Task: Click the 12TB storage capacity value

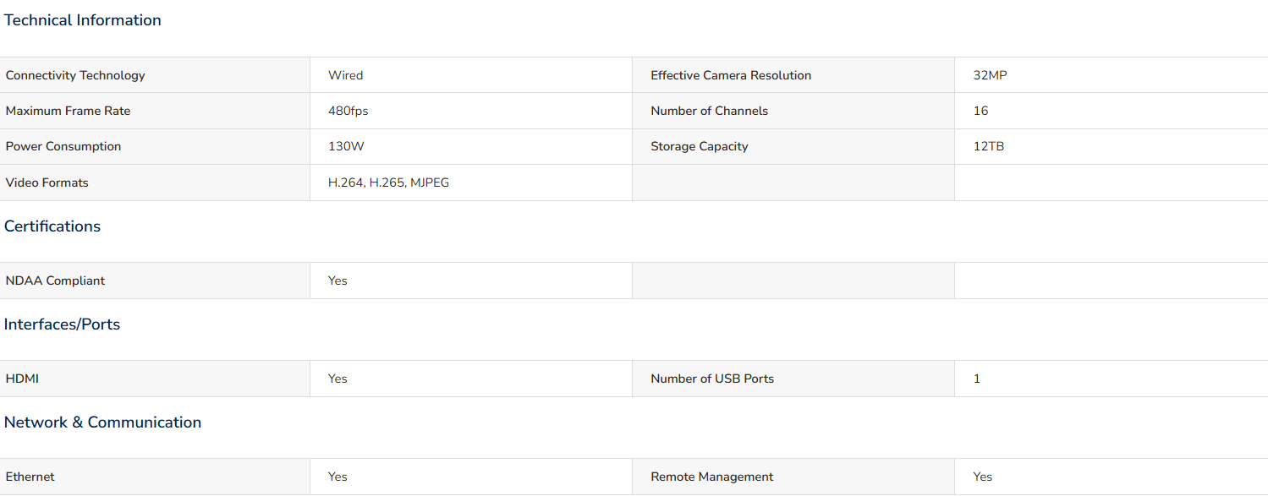Action: [x=988, y=146]
